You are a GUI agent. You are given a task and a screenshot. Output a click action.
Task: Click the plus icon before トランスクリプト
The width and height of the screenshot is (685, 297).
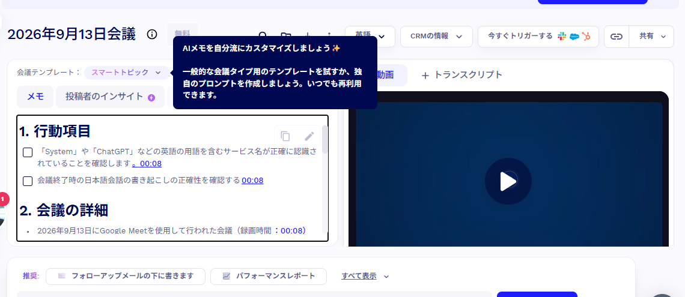click(x=425, y=76)
